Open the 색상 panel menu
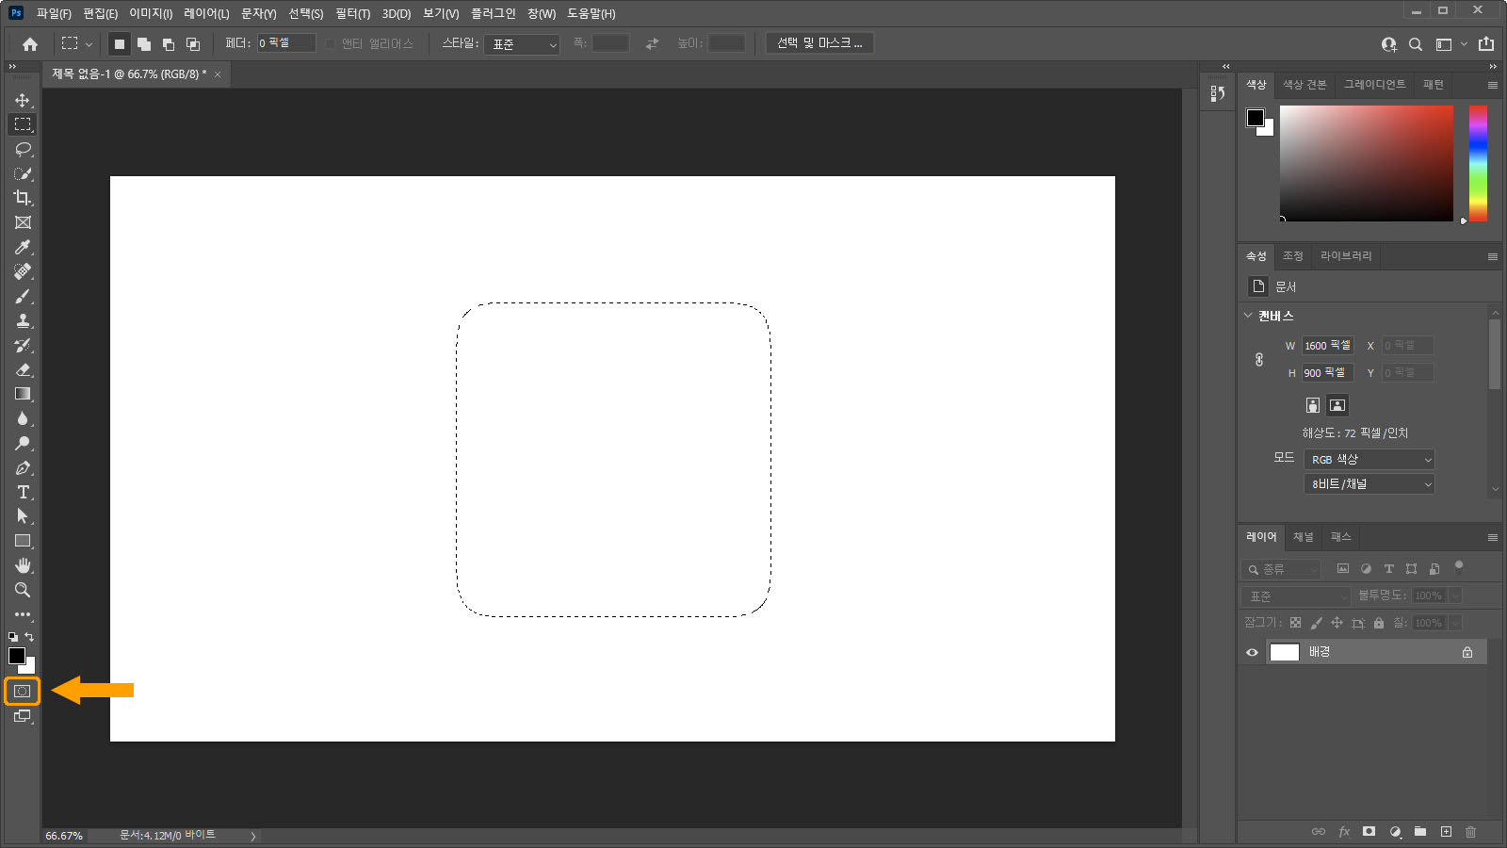Screen dimensions: 1507x848 [x=1492, y=85]
